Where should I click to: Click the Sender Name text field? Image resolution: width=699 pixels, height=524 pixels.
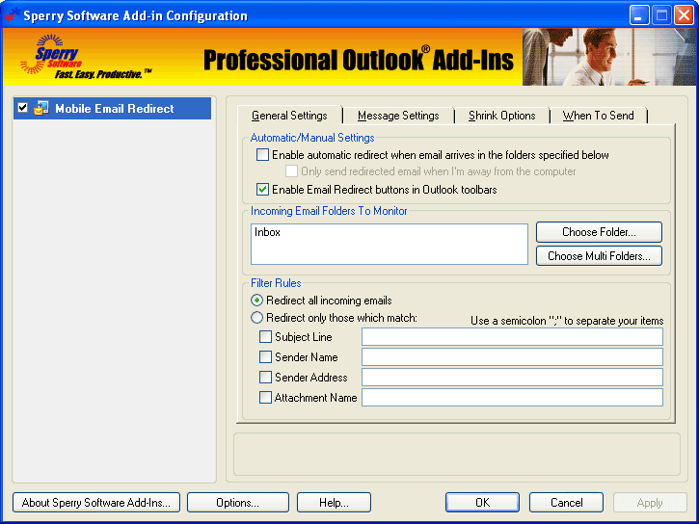pyautogui.click(x=512, y=357)
